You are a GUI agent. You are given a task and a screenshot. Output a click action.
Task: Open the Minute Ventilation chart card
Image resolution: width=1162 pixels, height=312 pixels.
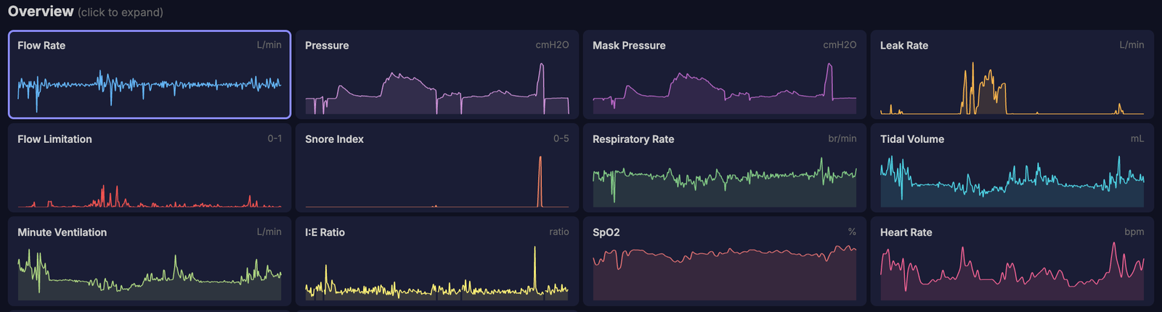point(150,261)
